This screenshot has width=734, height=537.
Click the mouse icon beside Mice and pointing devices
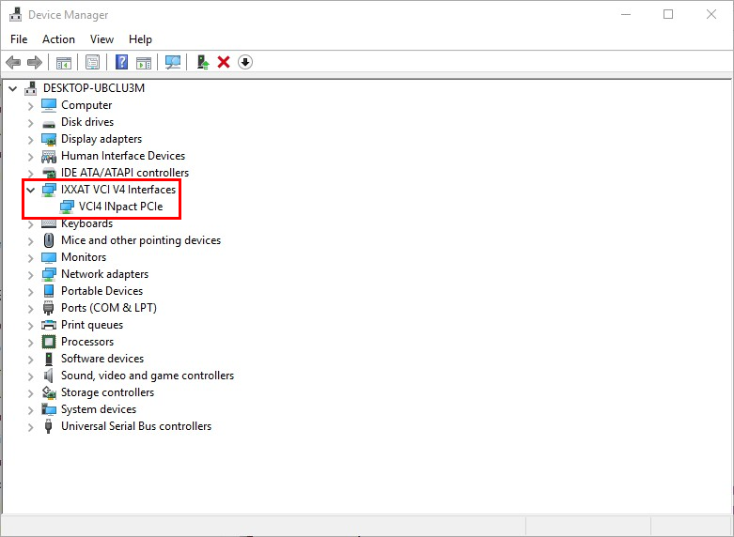49,240
